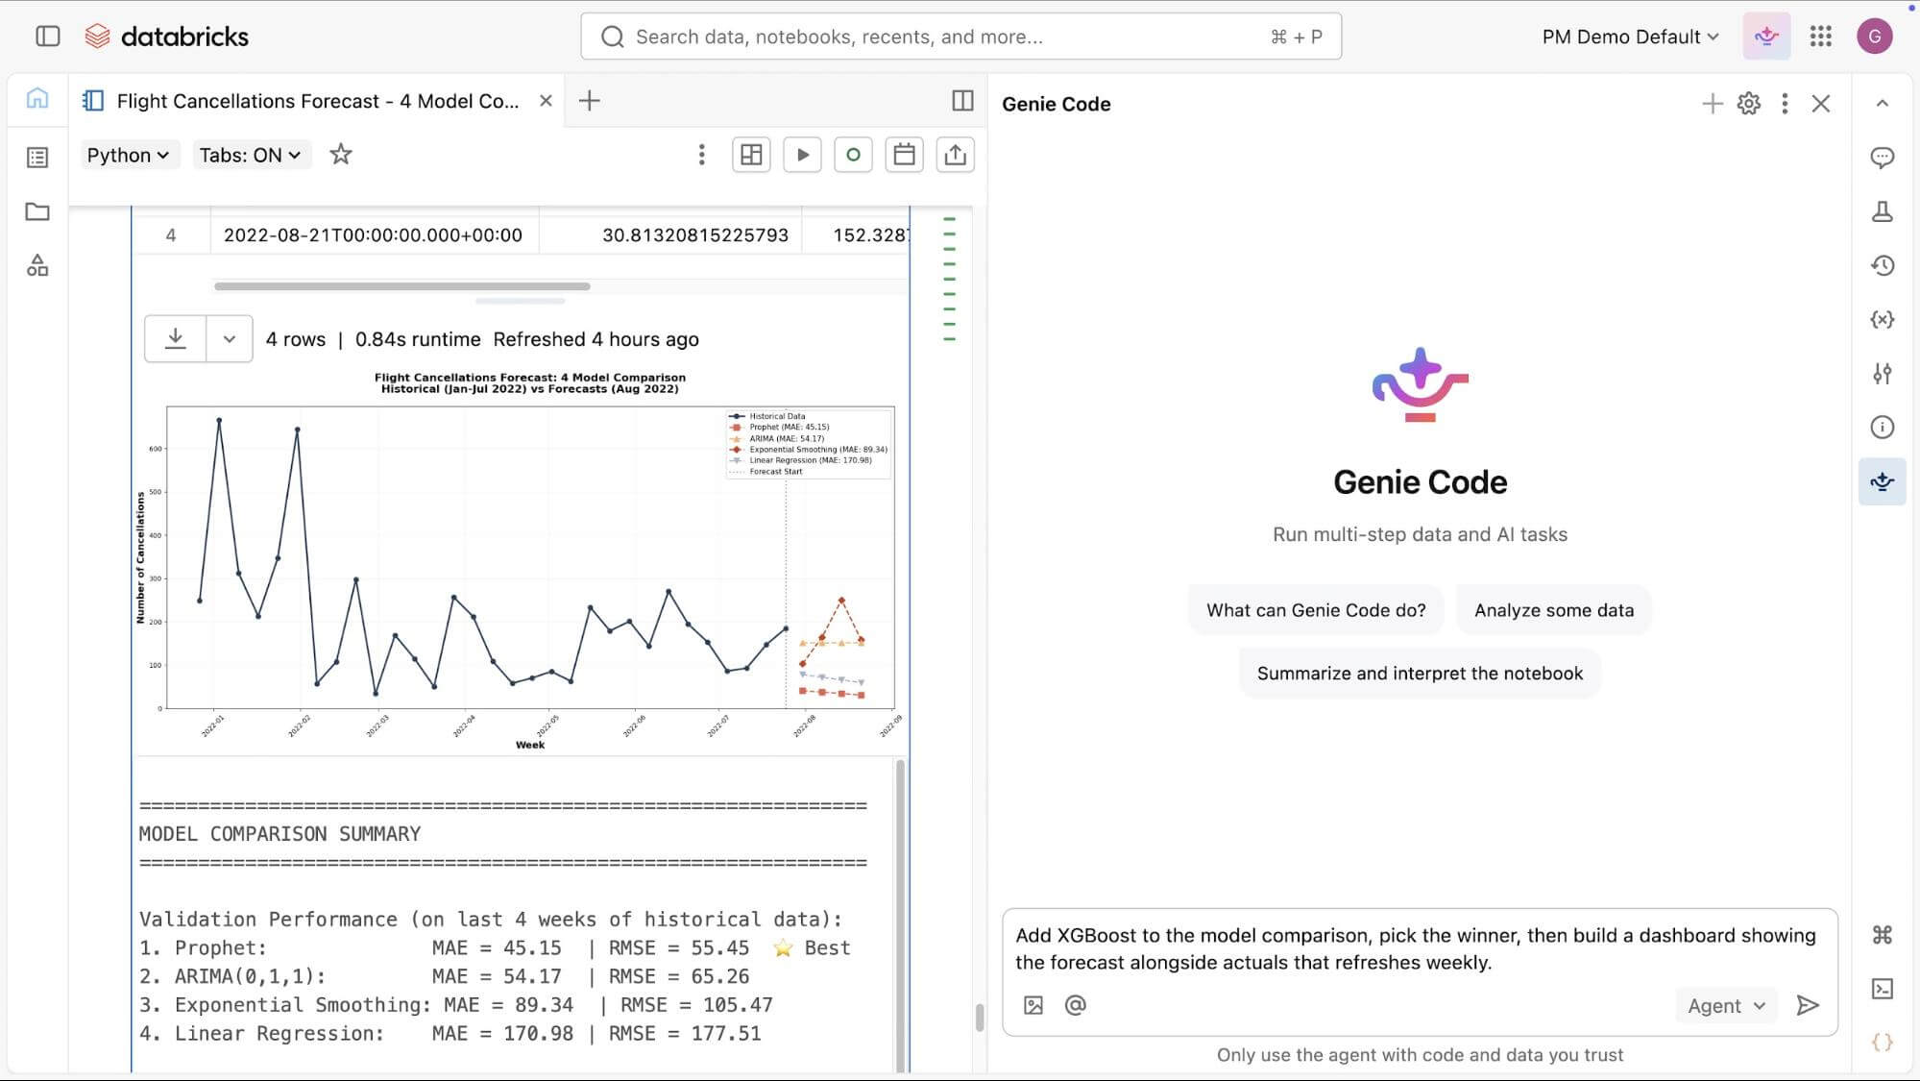Click 'Analyze some data' suggestion
This screenshot has height=1081, width=1920.
(1553, 610)
